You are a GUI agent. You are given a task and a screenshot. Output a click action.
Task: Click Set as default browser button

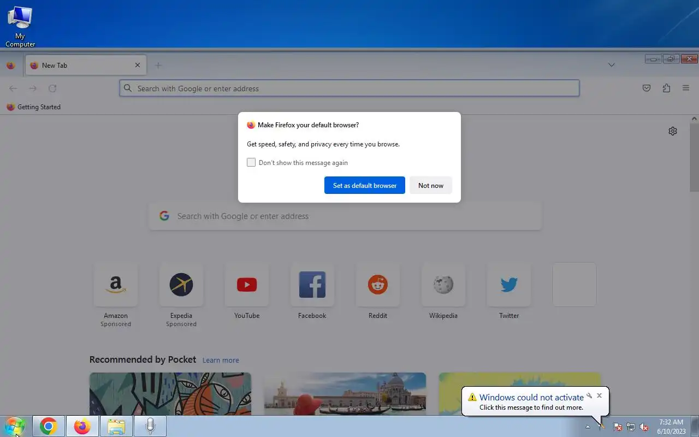point(365,185)
